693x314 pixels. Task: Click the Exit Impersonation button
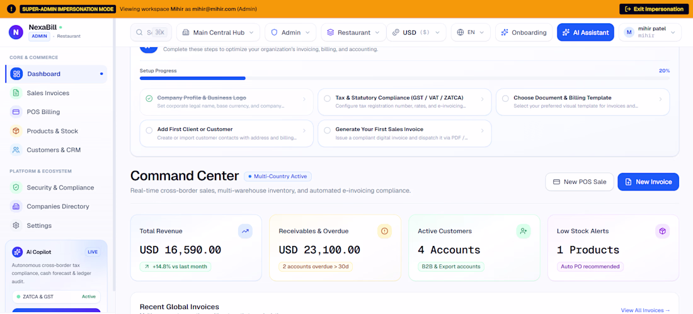[653, 9]
